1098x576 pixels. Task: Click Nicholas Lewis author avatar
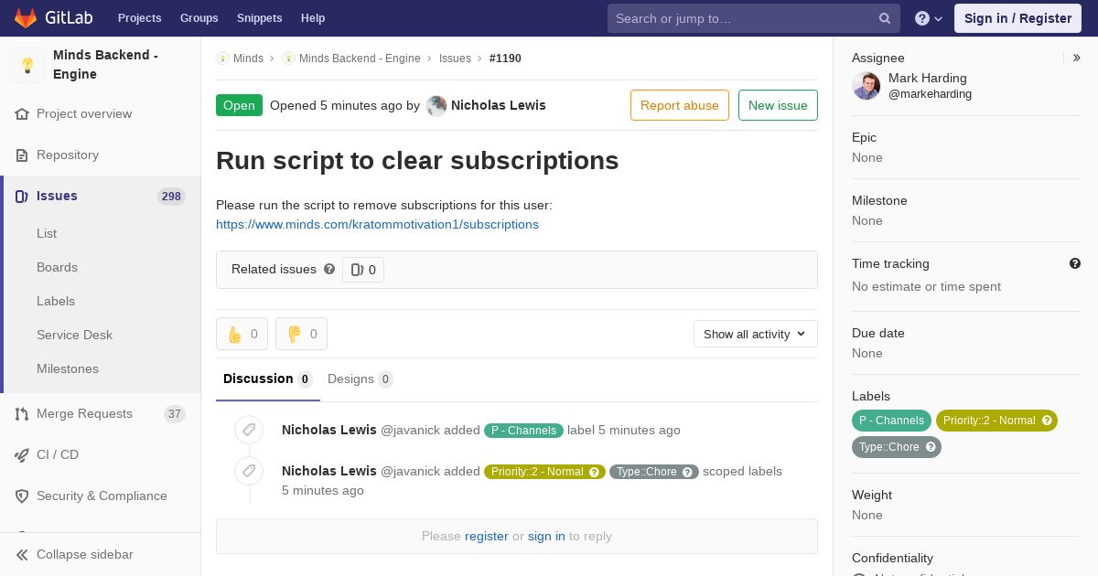pos(436,106)
